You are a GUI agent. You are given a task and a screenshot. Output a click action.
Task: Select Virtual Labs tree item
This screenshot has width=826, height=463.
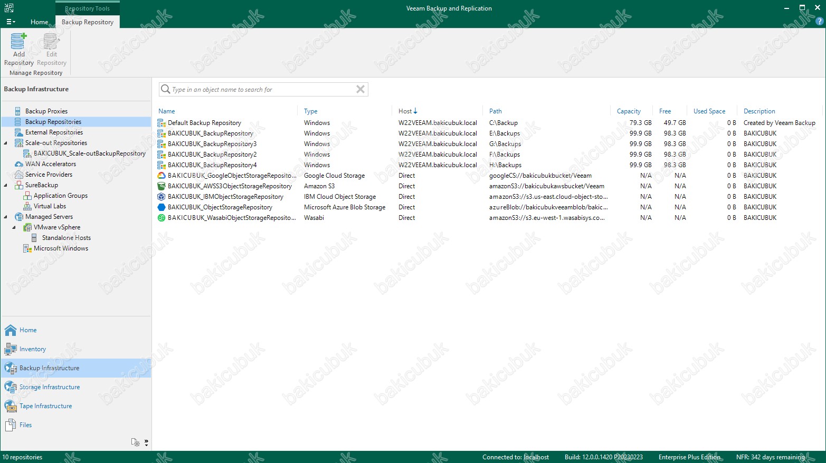[50, 206]
